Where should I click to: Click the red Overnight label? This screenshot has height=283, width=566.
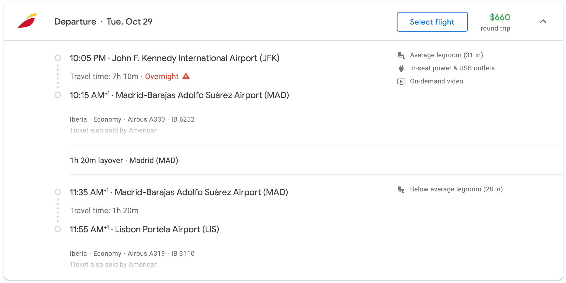[162, 77]
